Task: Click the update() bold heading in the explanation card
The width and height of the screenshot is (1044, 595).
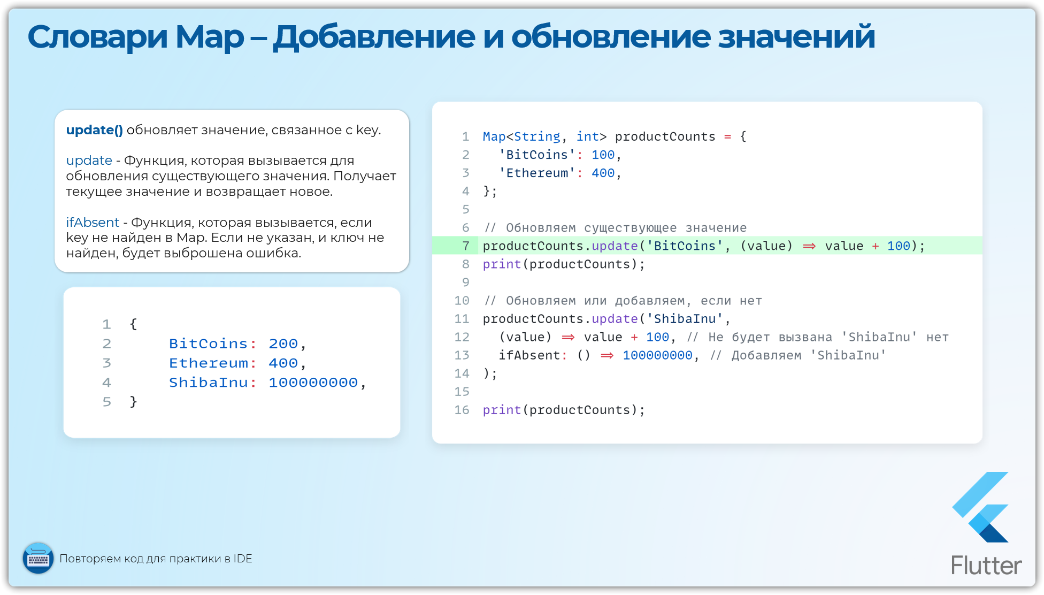Action: (95, 129)
